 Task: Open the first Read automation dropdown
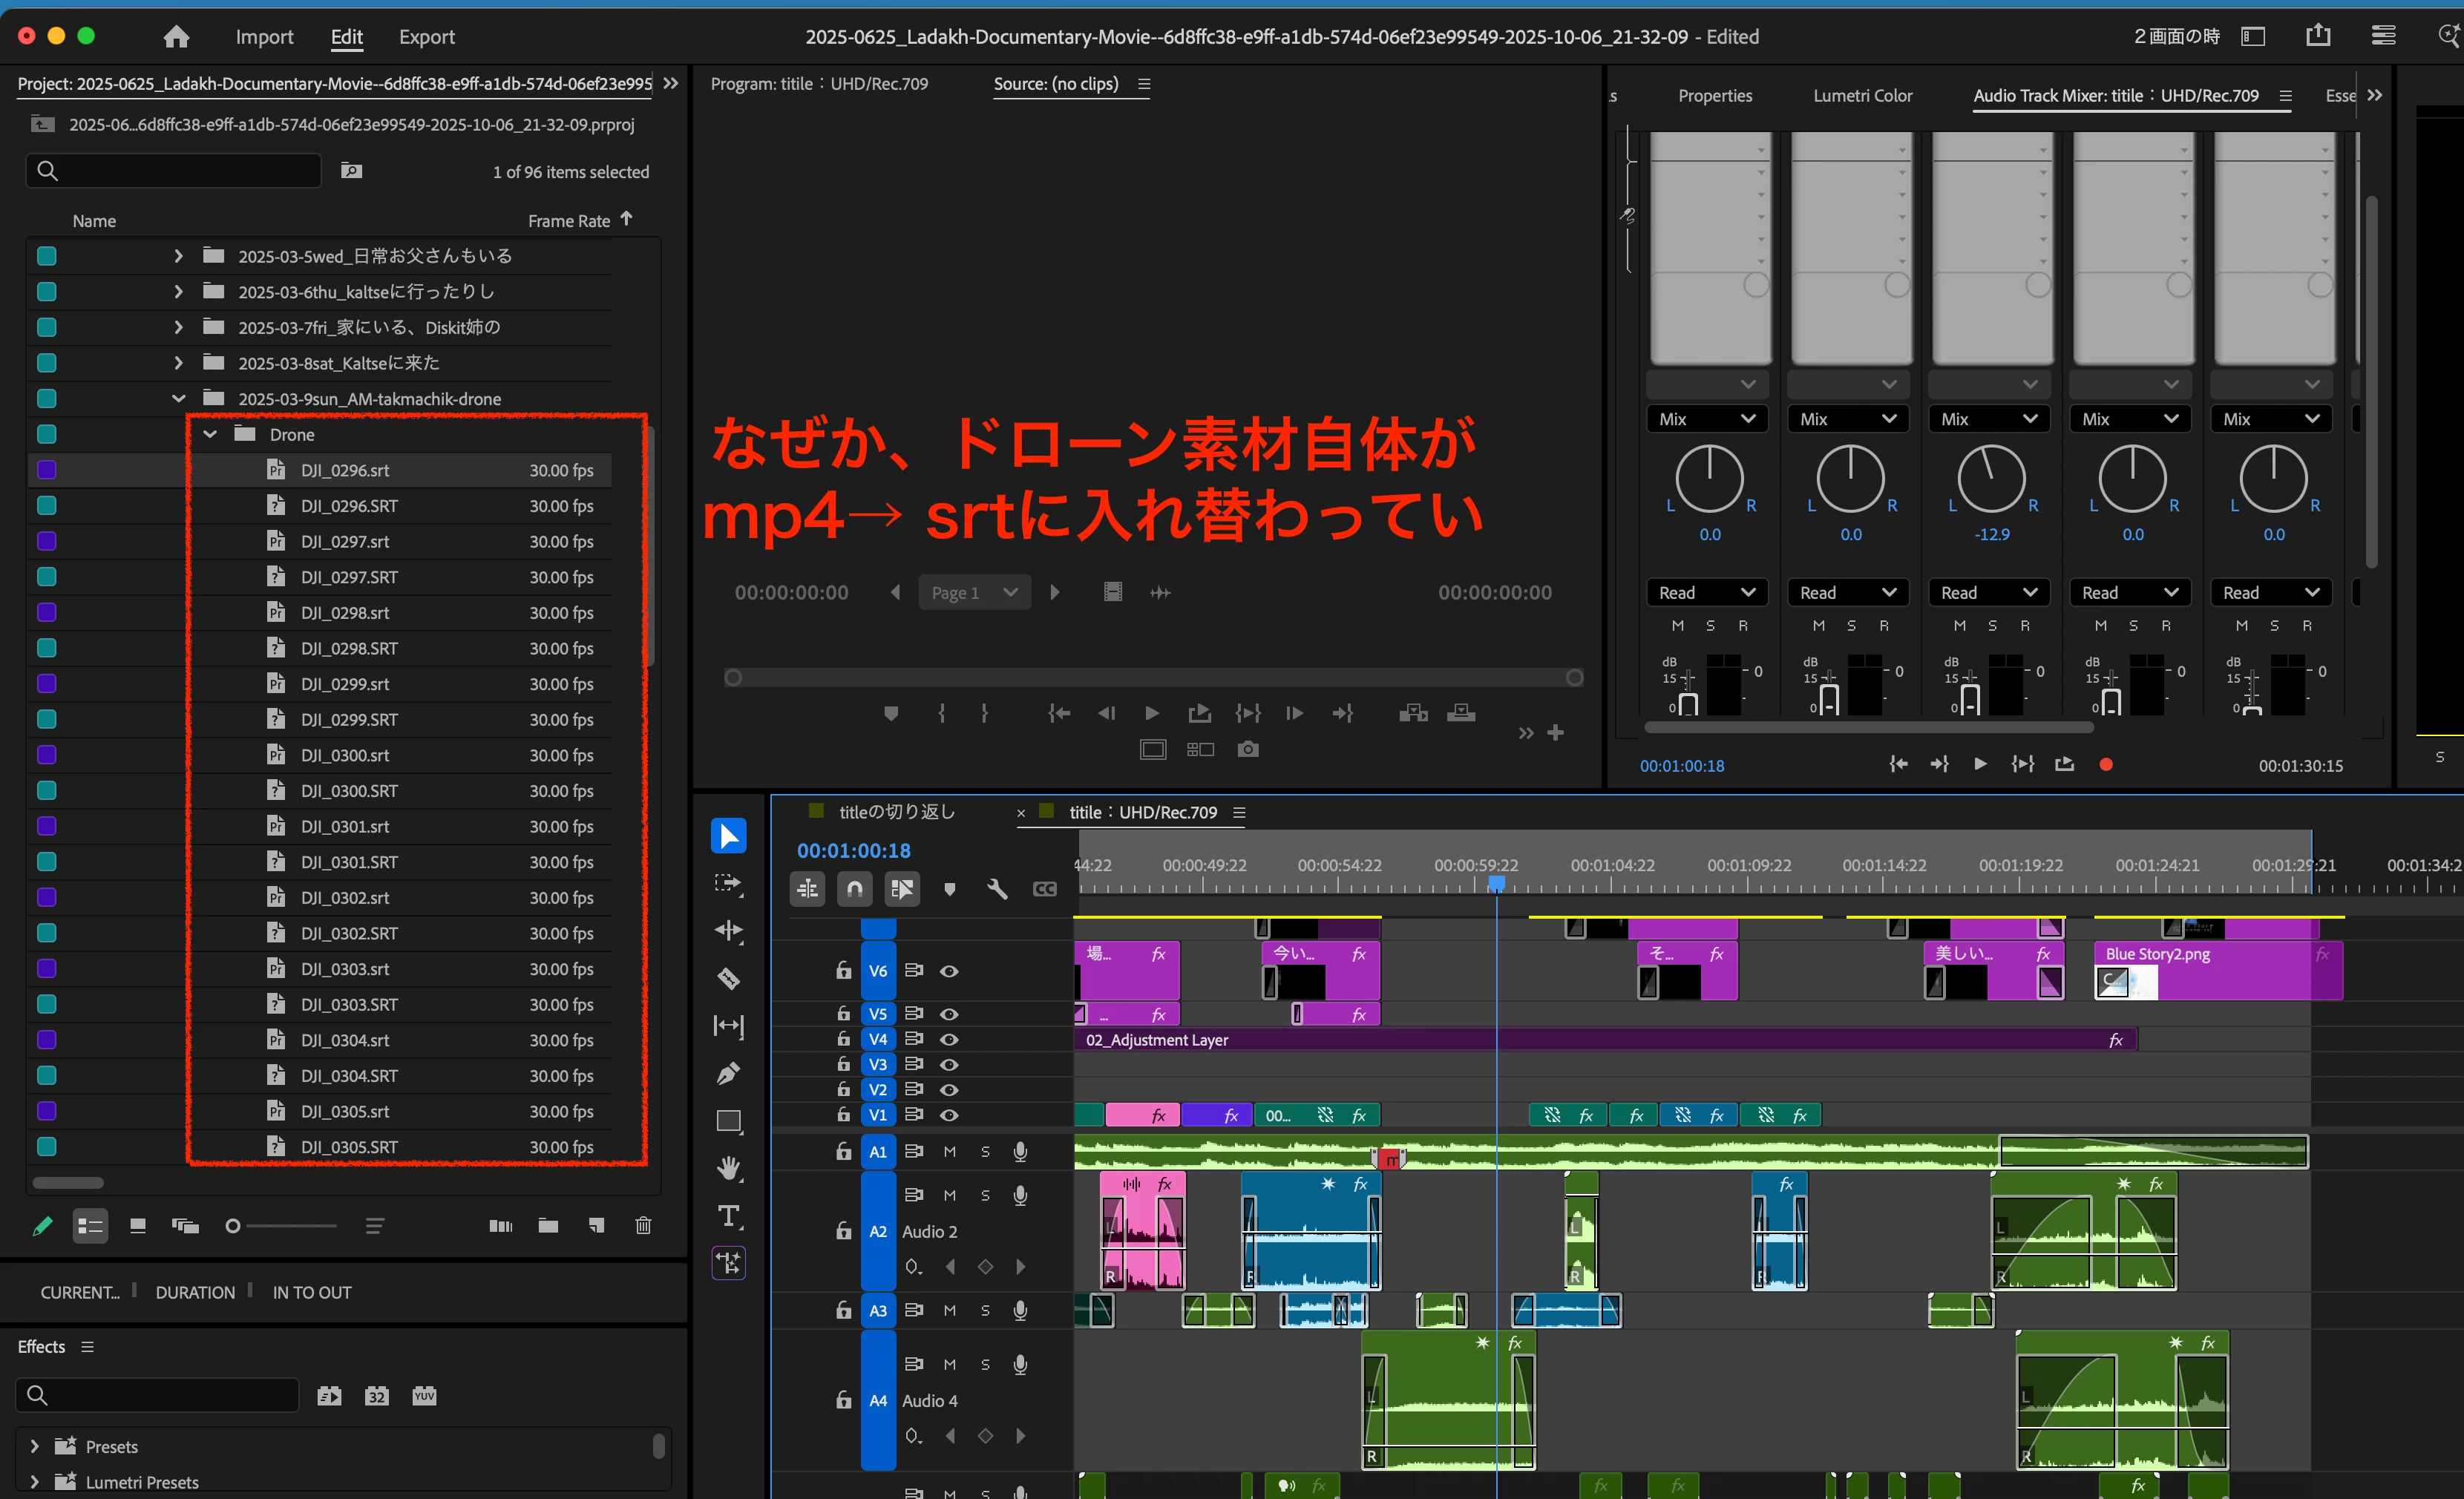click(1706, 592)
